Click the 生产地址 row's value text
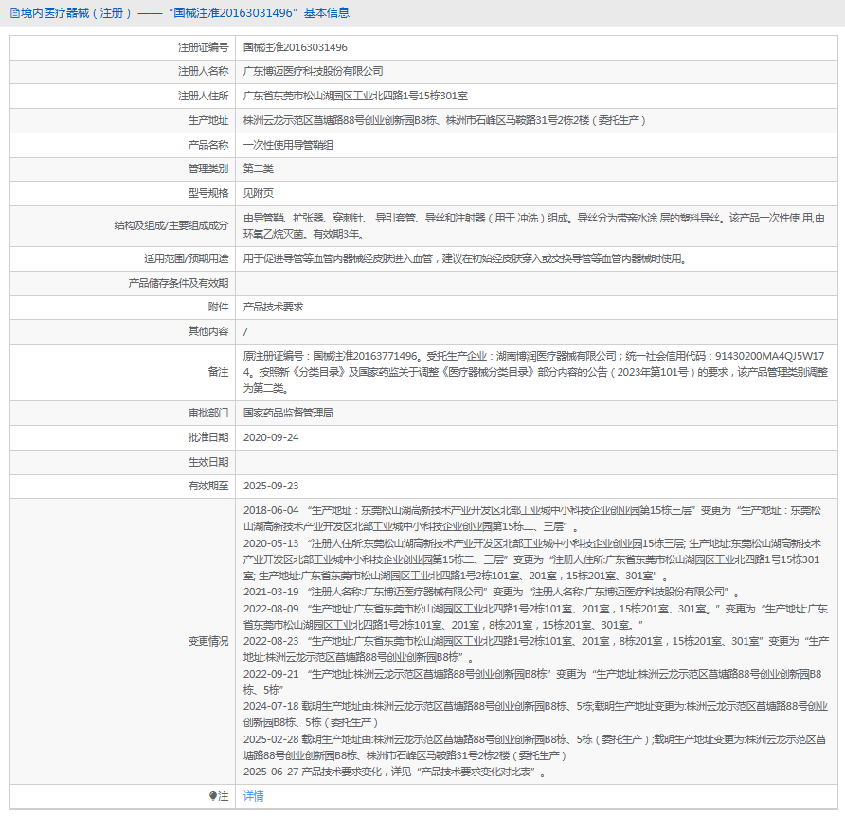 444,120
